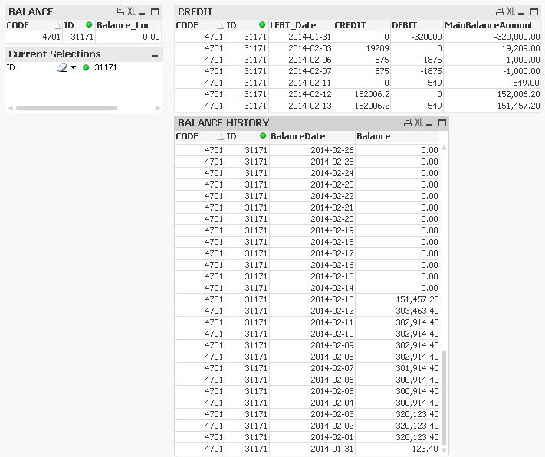
Task: Print the BALANCE table
Action: click(120, 11)
